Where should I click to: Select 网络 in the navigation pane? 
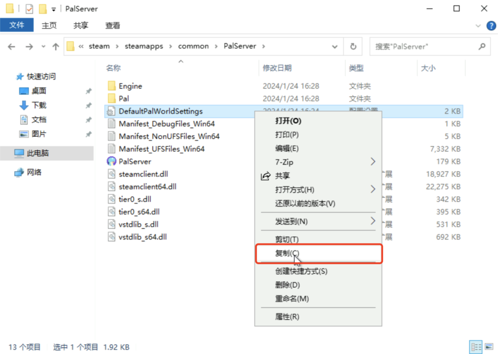[x=34, y=172]
